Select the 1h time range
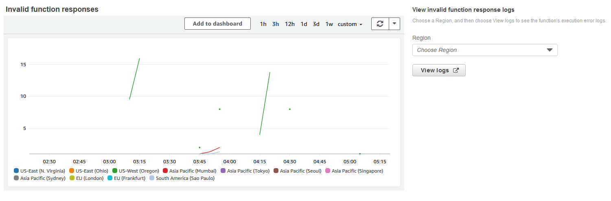Screen dimensions: 611x201 263,24
